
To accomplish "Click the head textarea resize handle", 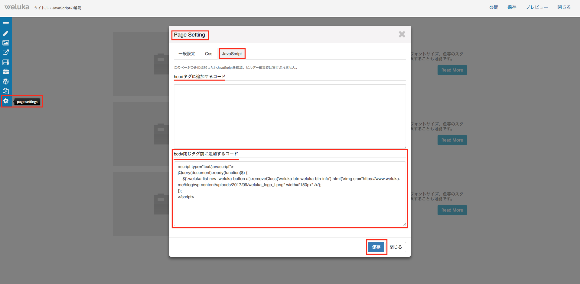I will tap(404, 147).
